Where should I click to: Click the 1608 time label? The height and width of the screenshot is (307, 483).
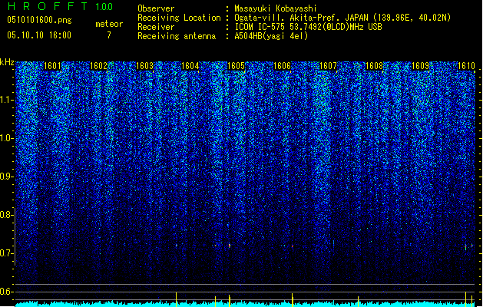point(374,66)
